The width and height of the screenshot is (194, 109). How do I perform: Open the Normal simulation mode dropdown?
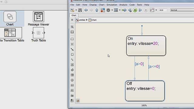[182, 10]
